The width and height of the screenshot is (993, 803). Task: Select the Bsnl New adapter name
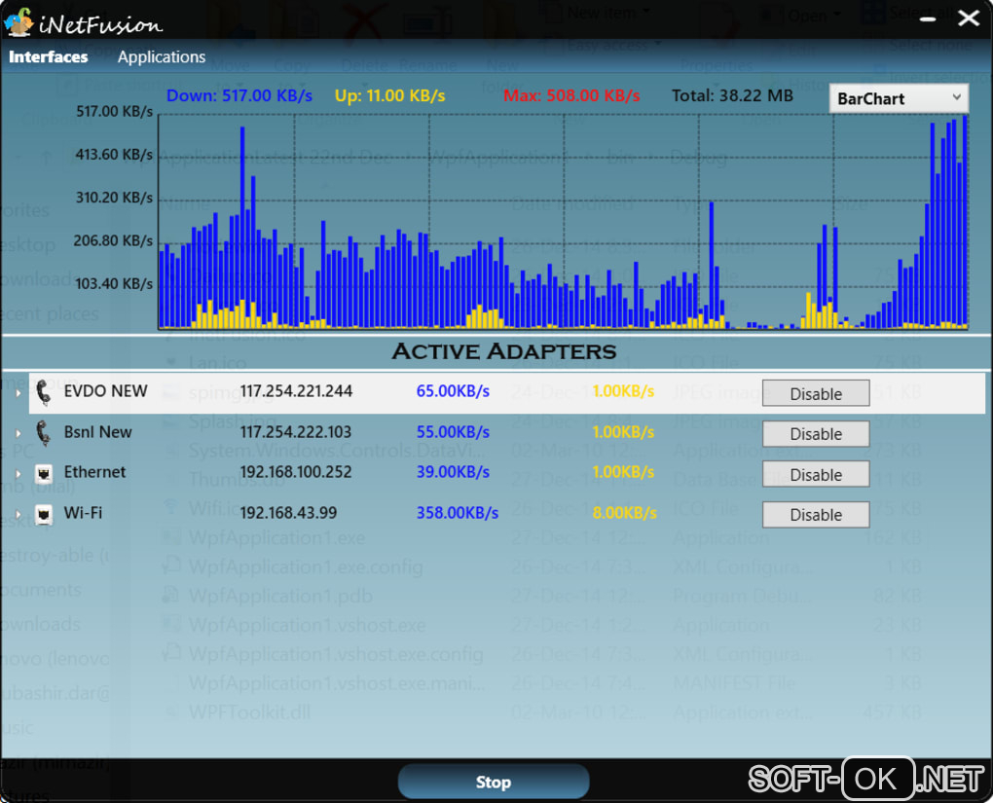(x=97, y=432)
